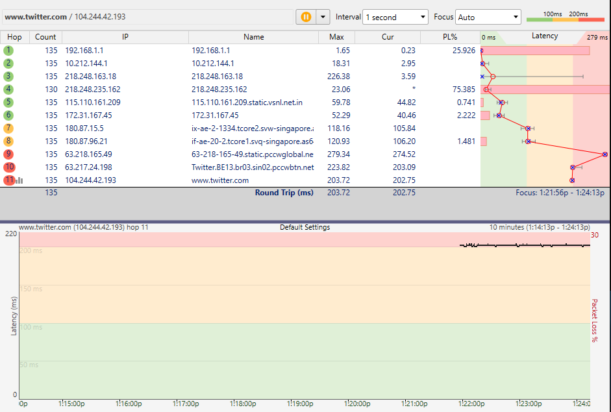Select IP cell 218.248.235.162
This screenshot has height=412, width=611.
[x=93, y=89]
